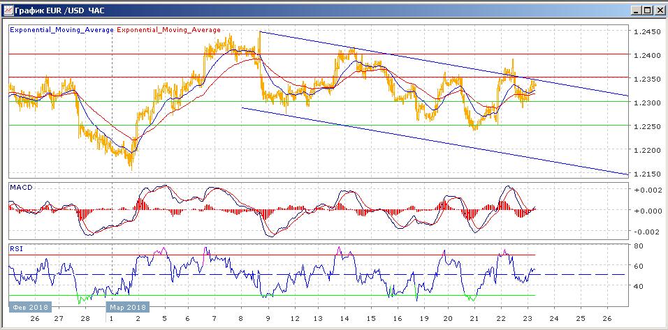Image resolution: width=668 pixels, height=330 pixels.
Task: Click the date label 5 on the time axis
Action: (x=164, y=319)
